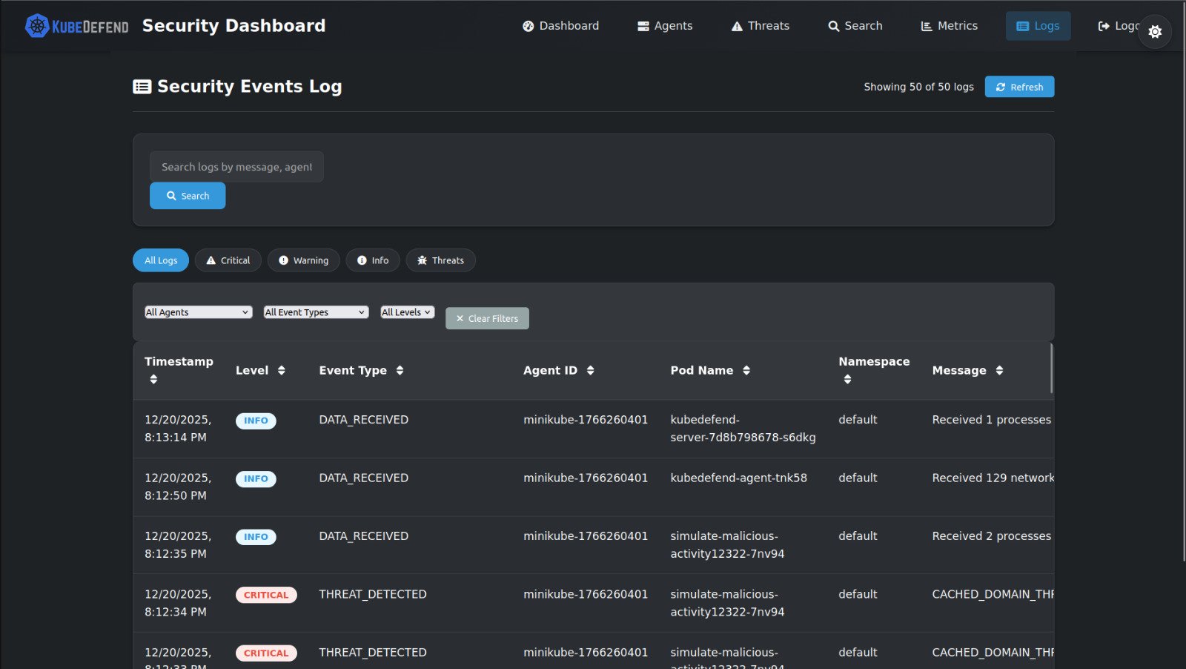This screenshot has height=669, width=1186.
Task: Click the KubeDefend helm logo icon
Action: click(x=37, y=26)
